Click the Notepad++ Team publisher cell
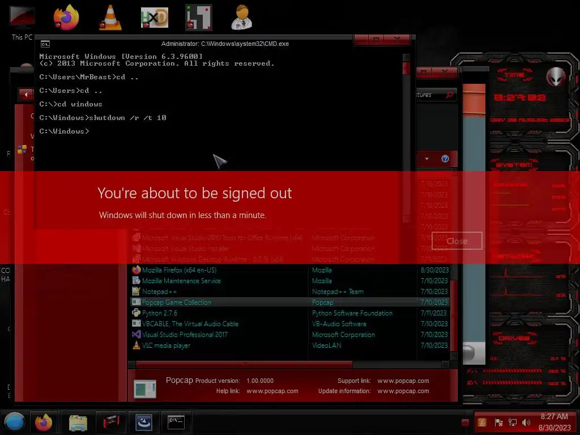Image resolution: width=580 pixels, height=435 pixels. click(x=338, y=292)
